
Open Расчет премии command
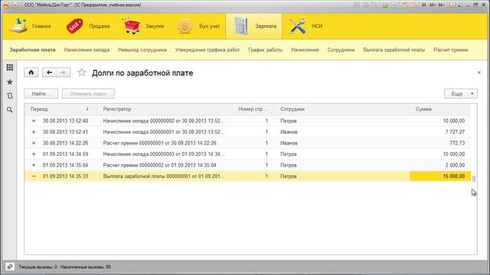coord(451,50)
